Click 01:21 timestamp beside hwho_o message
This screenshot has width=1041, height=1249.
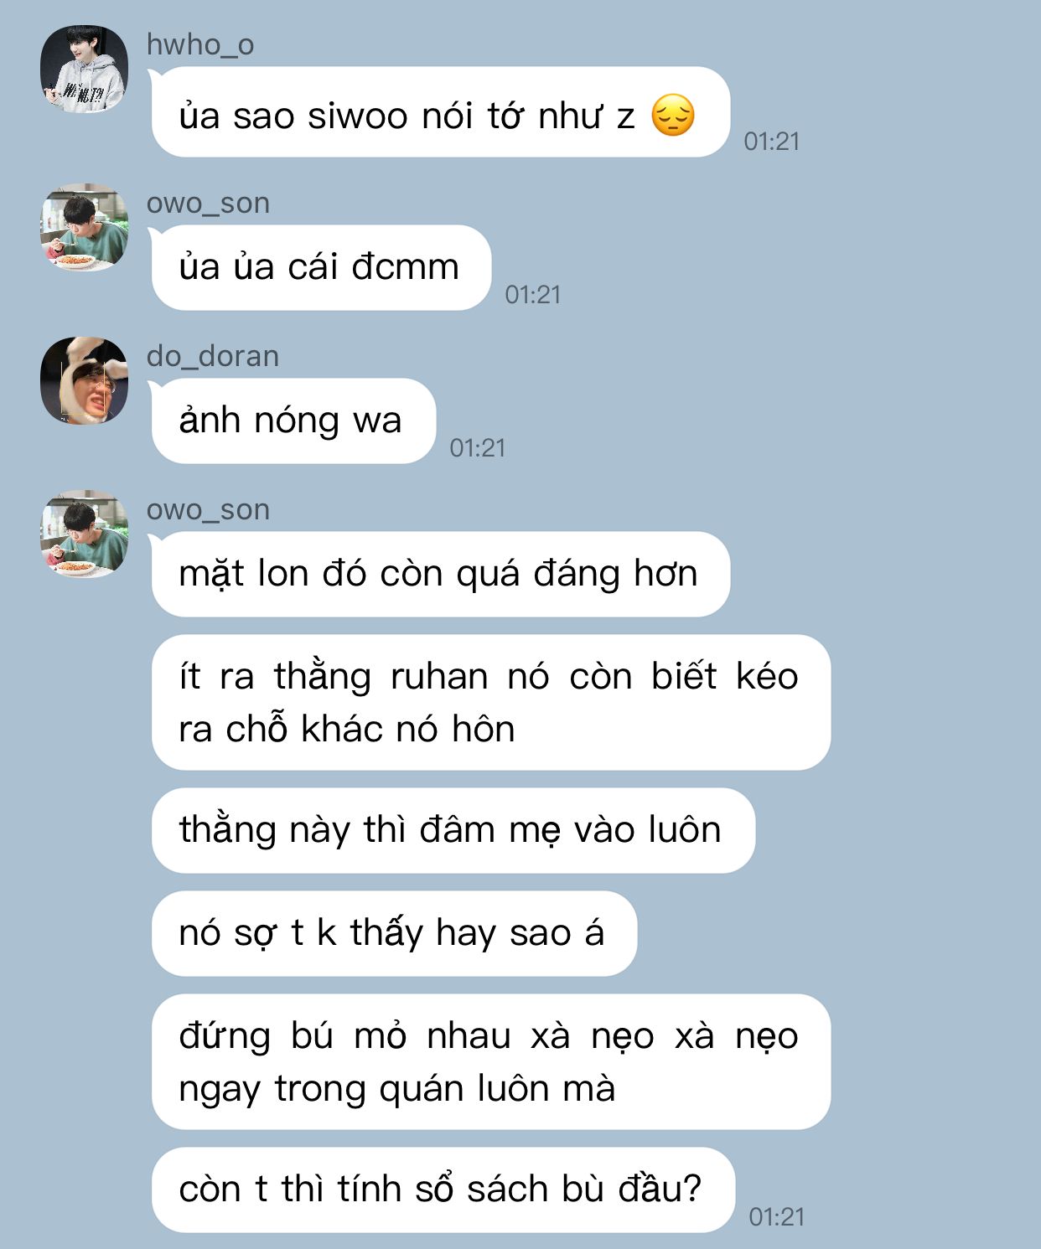(771, 141)
